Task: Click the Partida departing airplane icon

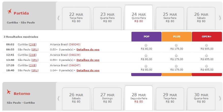Action: (10, 11)
